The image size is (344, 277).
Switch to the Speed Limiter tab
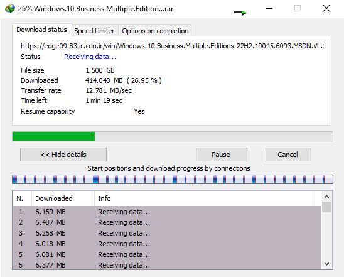tap(94, 31)
